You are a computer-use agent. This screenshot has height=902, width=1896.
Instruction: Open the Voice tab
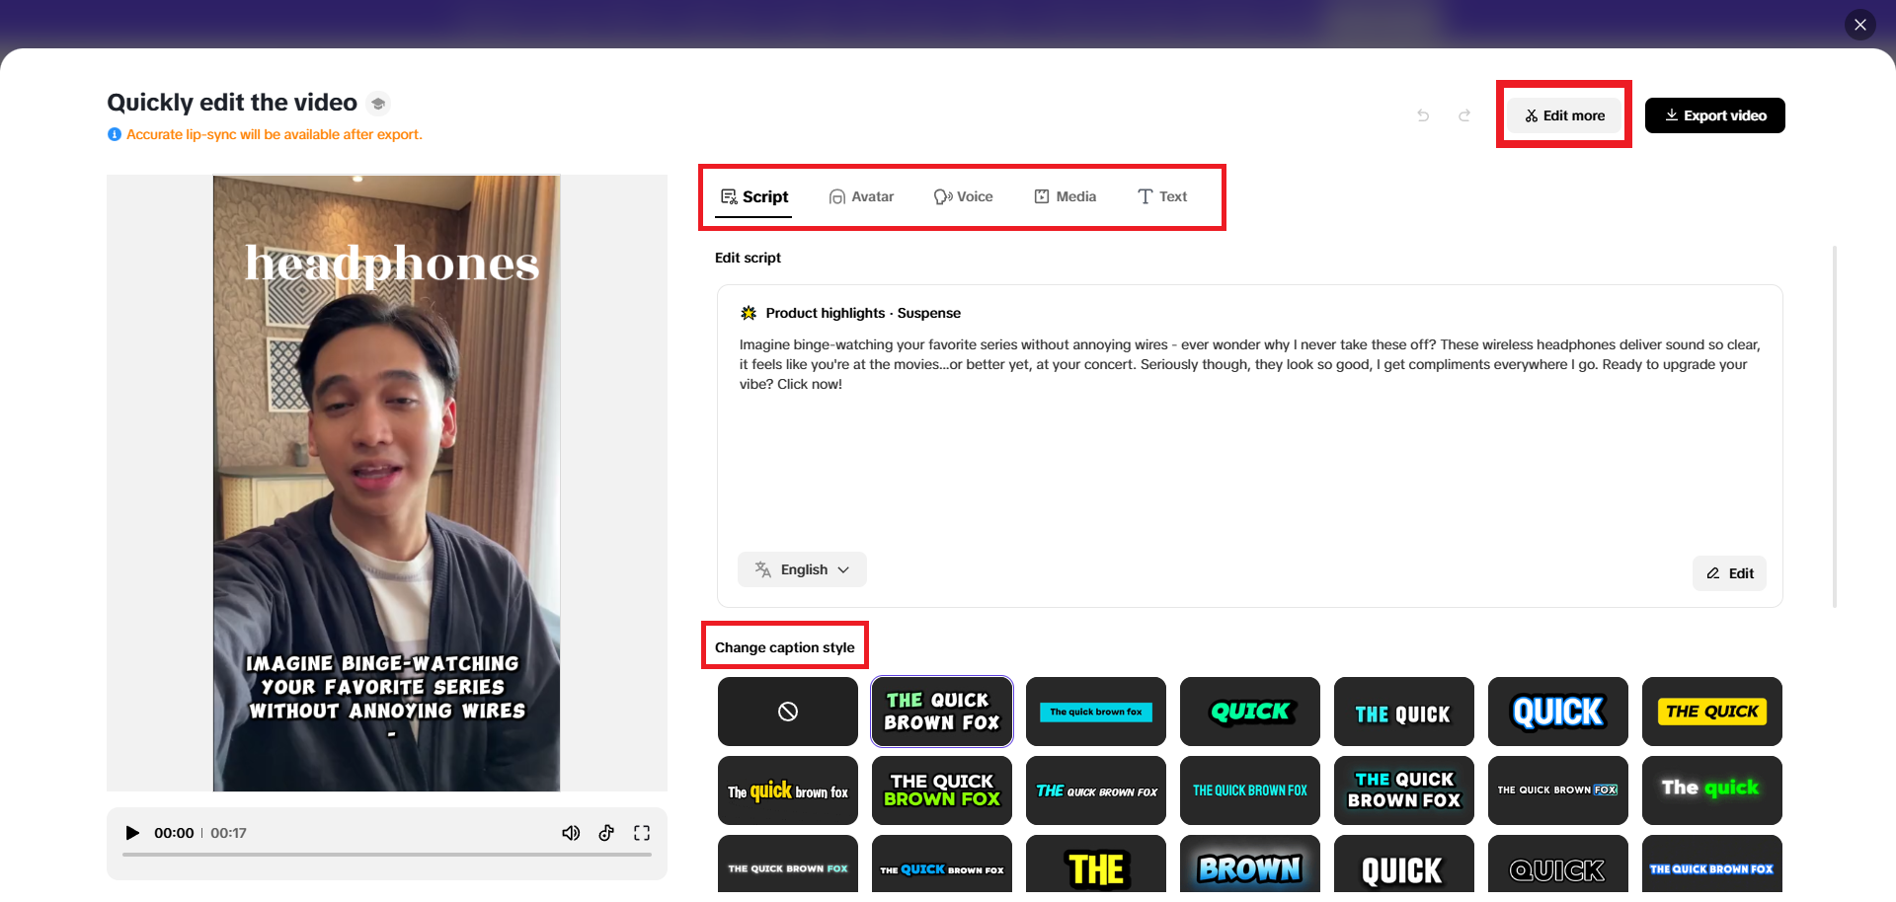964,196
